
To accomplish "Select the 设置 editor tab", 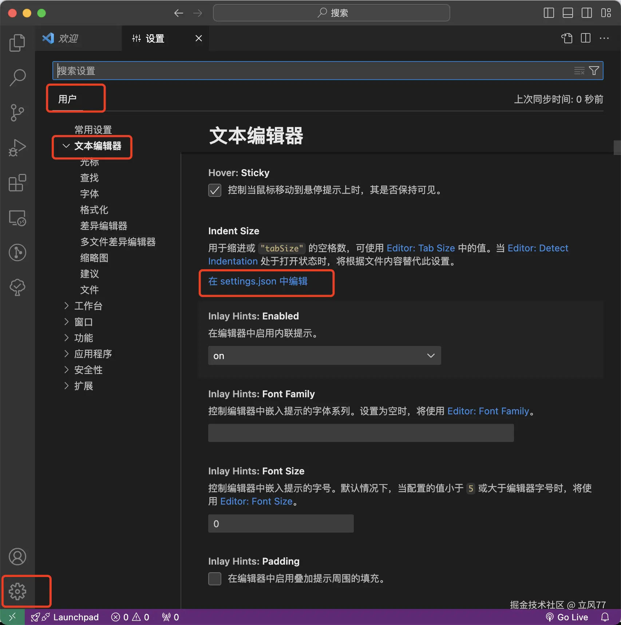I will 165,38.
